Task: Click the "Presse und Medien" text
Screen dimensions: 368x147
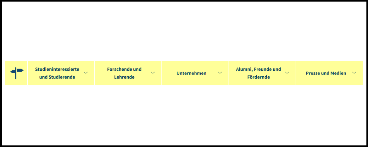Action: point(326,73)
